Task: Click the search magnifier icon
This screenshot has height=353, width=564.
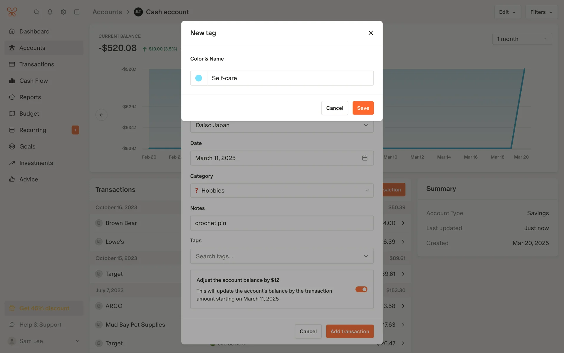Action: 36,12
